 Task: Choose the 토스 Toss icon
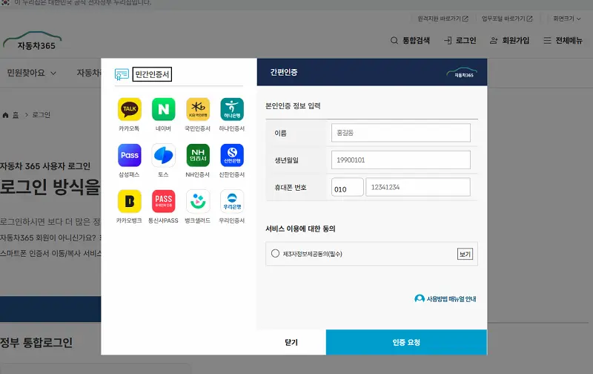[163, 155]
